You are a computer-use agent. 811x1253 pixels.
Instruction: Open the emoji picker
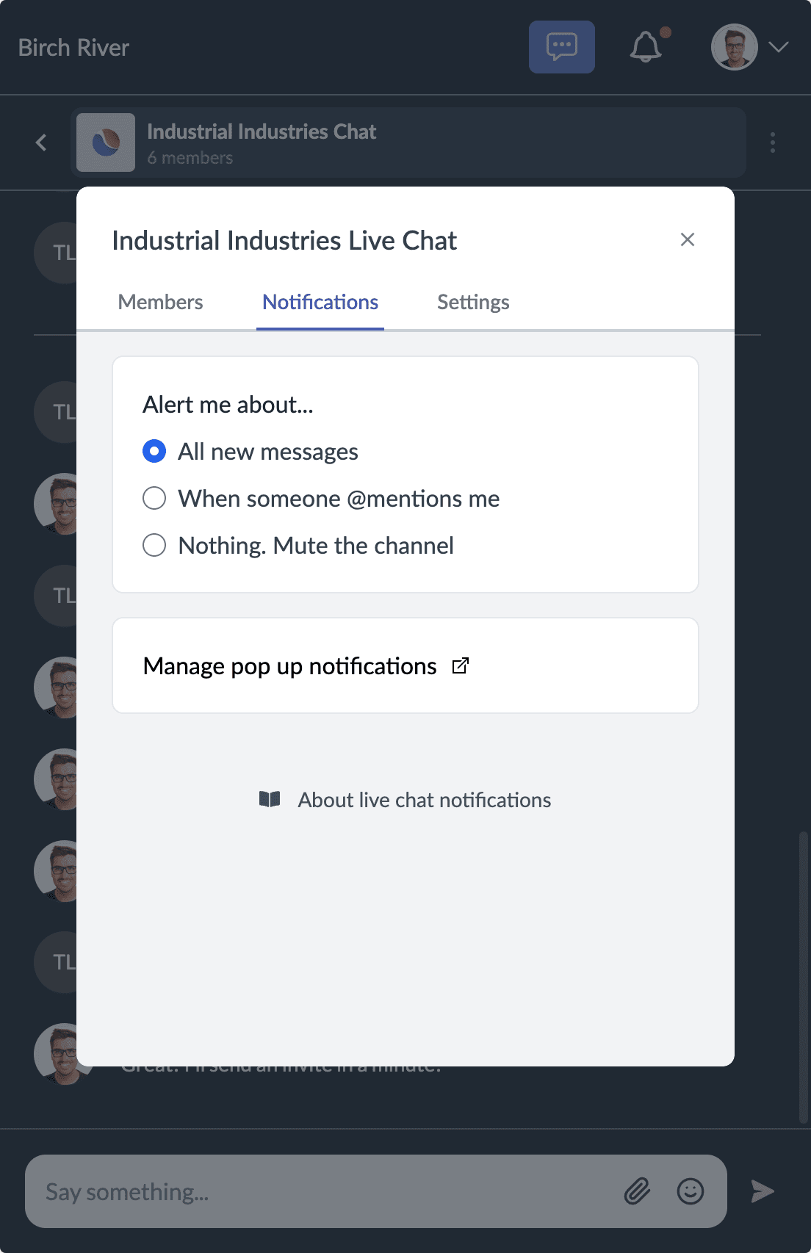pos(689,1191)
